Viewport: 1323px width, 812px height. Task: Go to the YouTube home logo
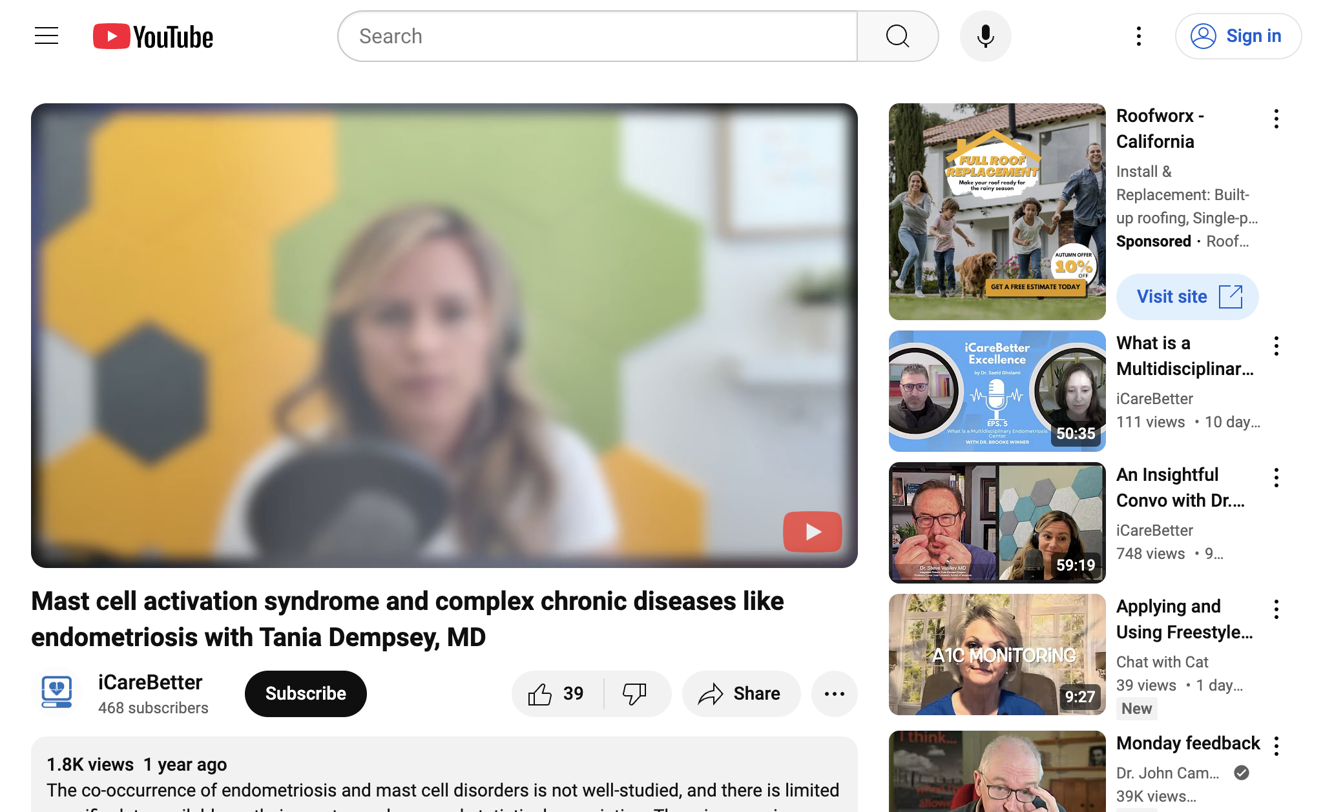click(x=153, y=37)
